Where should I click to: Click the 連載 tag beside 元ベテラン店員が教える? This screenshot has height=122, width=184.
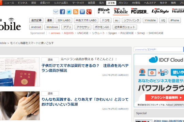[50, 60]
